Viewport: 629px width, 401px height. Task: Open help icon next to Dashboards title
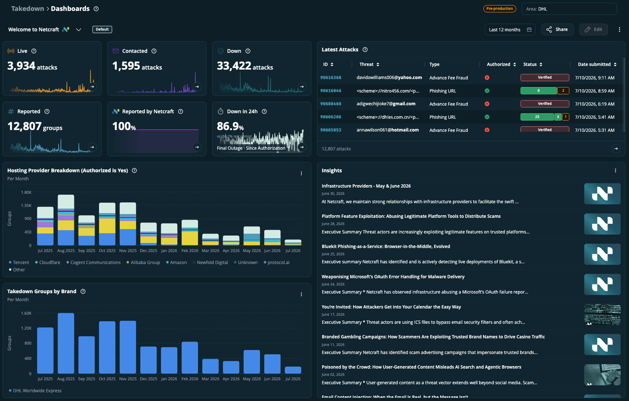coord(96,9)
